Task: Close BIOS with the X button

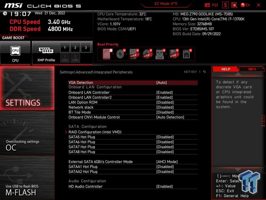Action: pyautogui.click(x=258, y=5)
